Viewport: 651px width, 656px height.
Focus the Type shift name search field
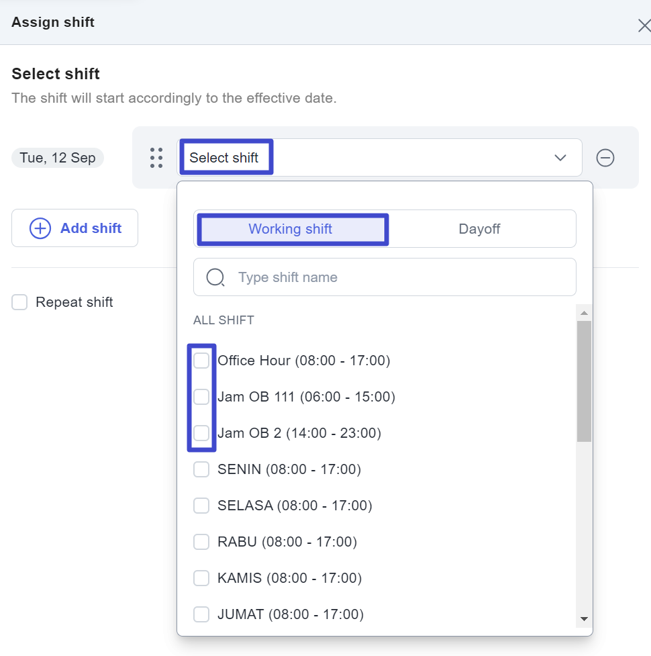[x=396, y=277]
